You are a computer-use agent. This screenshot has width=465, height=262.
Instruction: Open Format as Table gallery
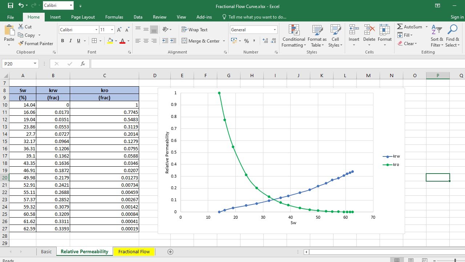click(x=317, y=36)
